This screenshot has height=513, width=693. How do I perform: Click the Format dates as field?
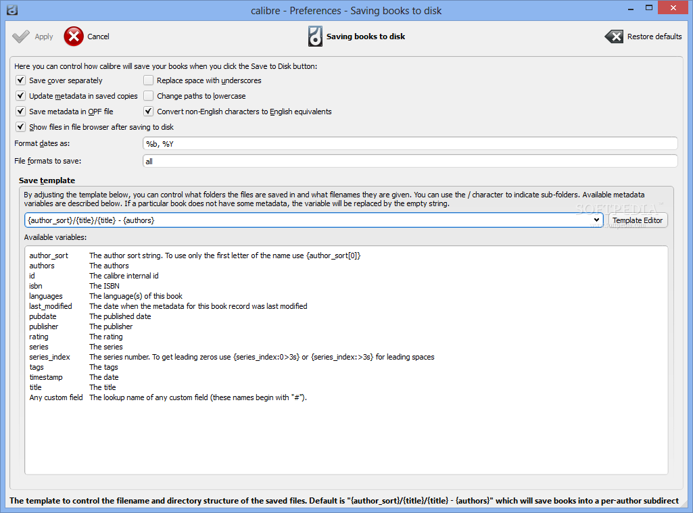coord(410,143)
